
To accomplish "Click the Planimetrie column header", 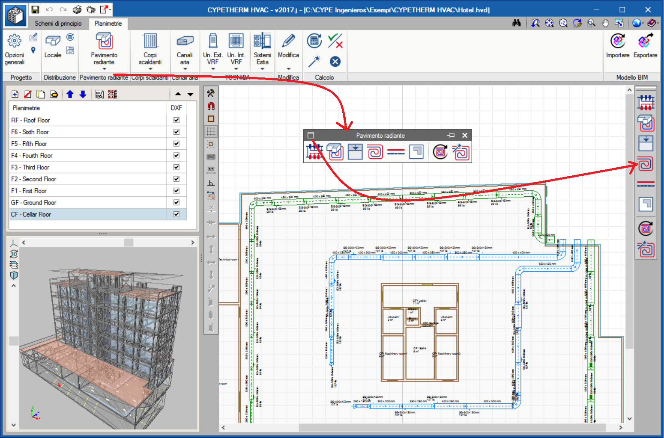I will 88,108.
